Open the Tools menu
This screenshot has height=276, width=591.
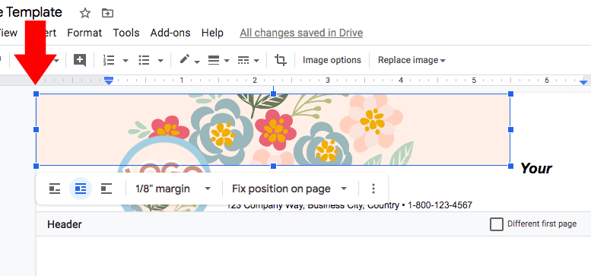(x=126, y=33)
